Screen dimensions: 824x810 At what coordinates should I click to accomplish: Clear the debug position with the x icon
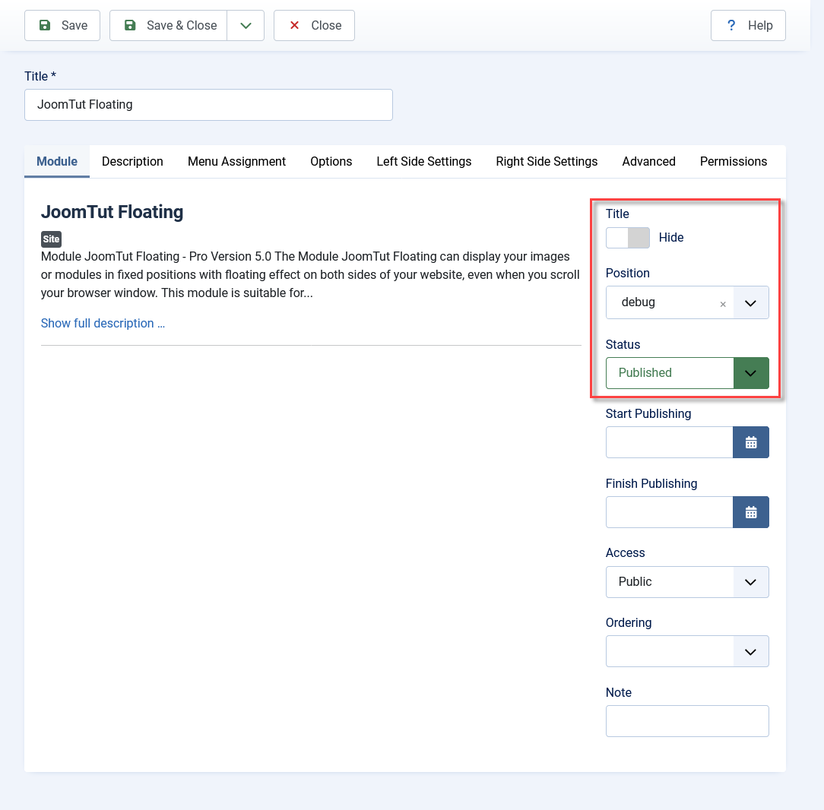click(x=723, y=304)
